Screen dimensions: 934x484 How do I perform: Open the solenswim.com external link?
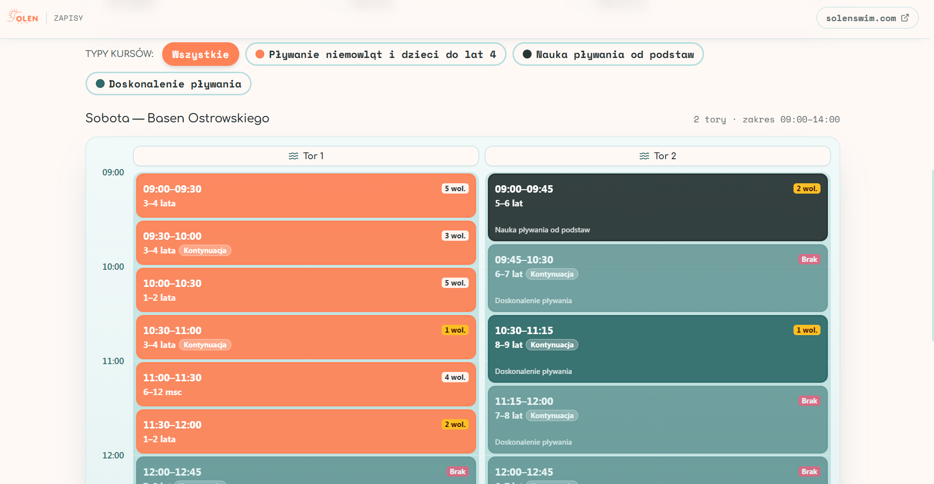[867, 18]
